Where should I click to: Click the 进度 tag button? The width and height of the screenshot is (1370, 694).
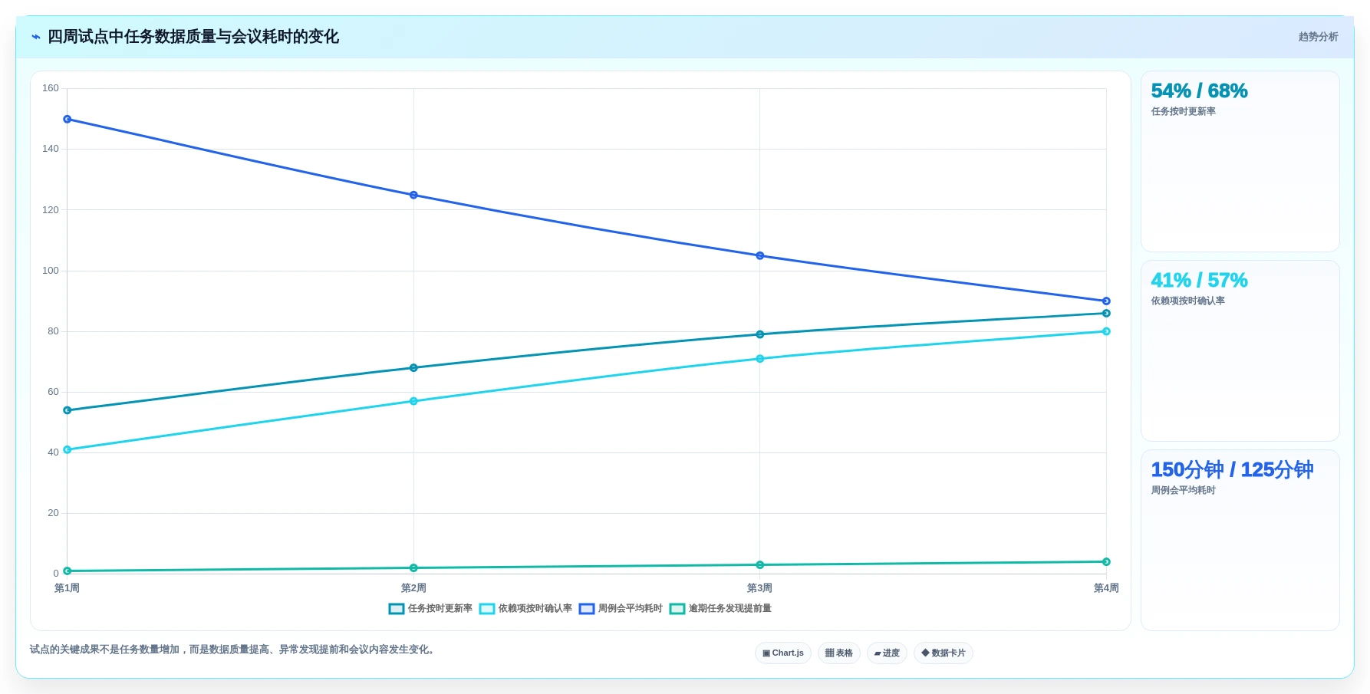click(x=887, y=653)
